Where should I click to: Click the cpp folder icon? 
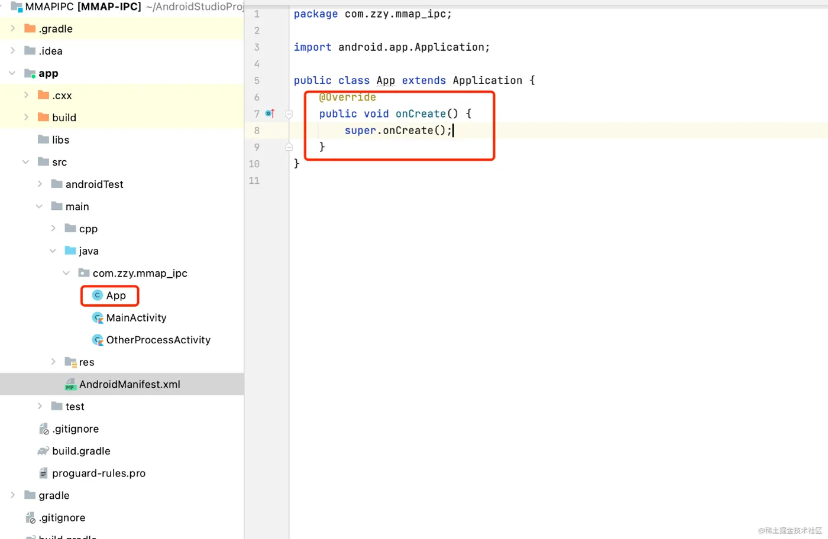70,228
